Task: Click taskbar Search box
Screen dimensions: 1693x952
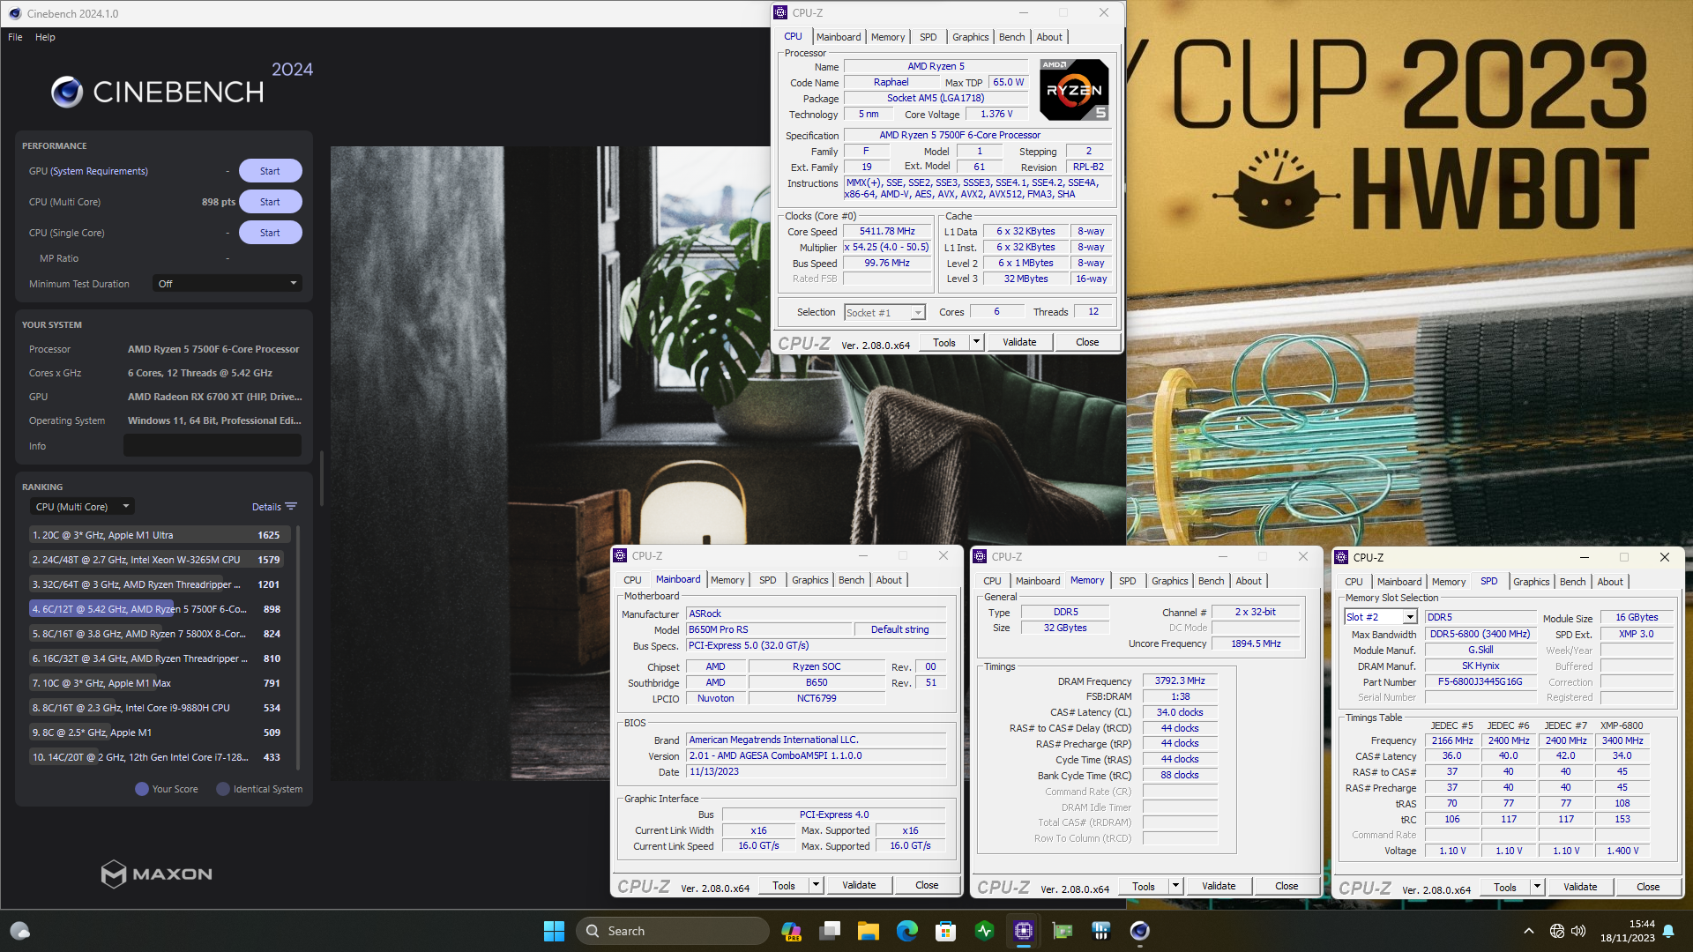Action: 673,931
